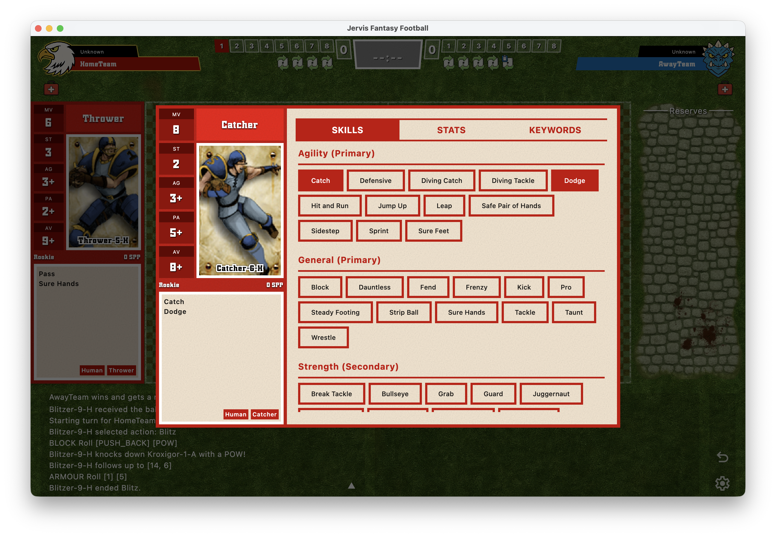Image resolution: width=776 pixels, height=537 pixels.
Task: Switch to the KEYWORDS tab
Action: coord(555,130)
